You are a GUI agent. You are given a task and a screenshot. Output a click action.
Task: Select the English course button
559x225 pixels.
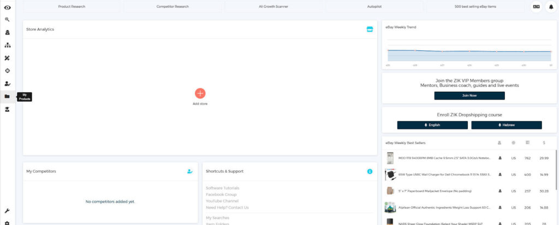point(432,125)
